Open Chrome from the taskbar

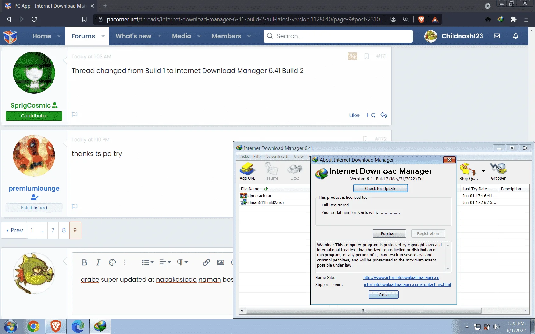[x=33, y=326]
